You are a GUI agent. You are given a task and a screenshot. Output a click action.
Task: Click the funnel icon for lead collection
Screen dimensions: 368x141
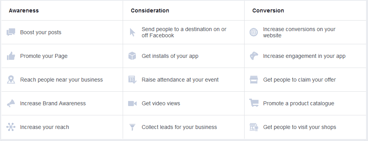click(132, 127)
